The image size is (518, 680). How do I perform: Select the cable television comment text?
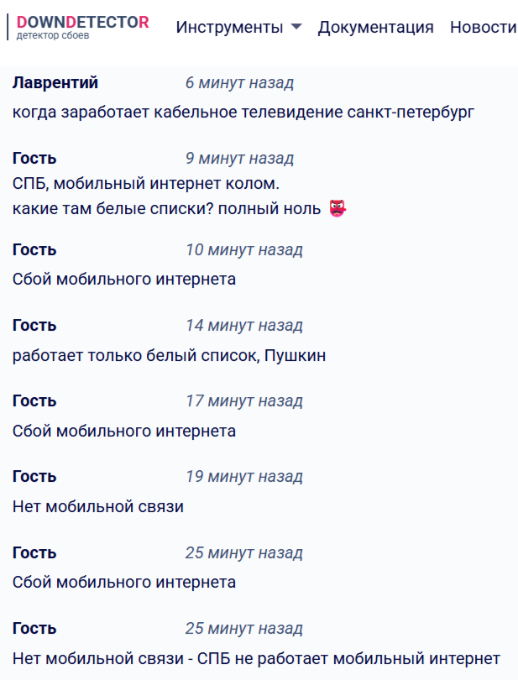click(x=243, y=112)
